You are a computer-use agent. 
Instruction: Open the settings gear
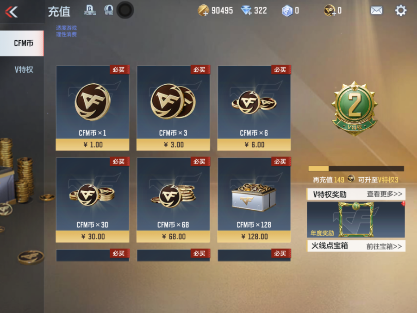click(x=401, y=11)
